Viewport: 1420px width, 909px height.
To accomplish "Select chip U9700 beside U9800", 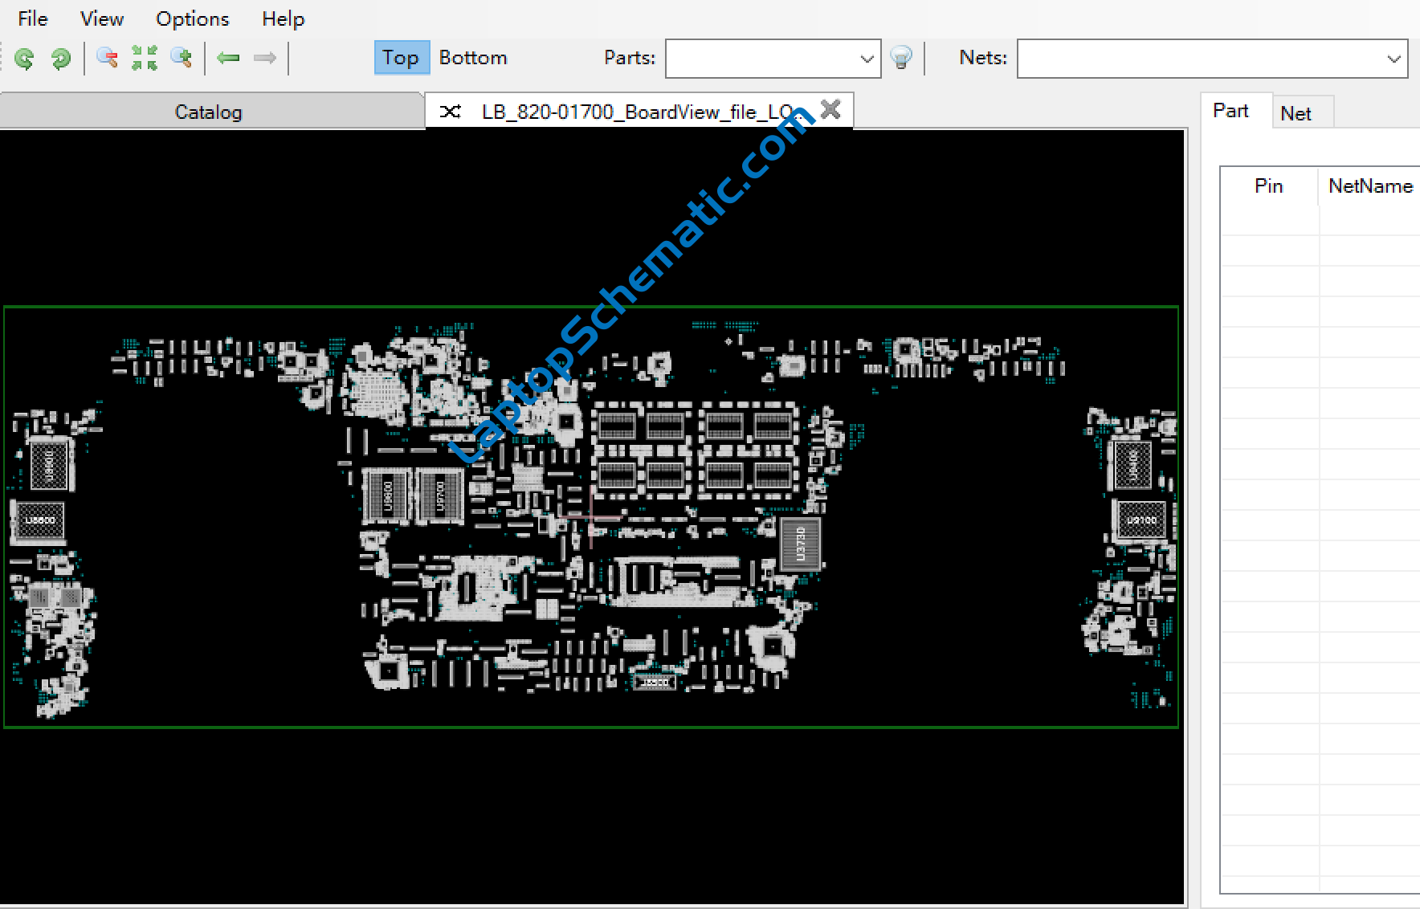I will (x=439, y=496).
